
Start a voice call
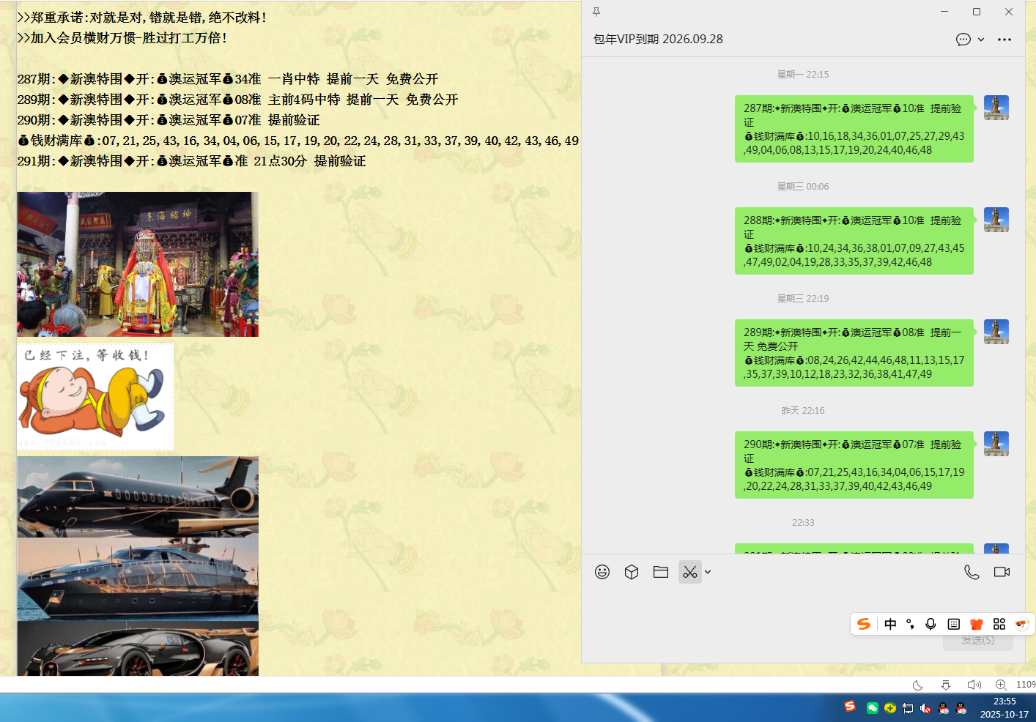[x=972, y=572]
